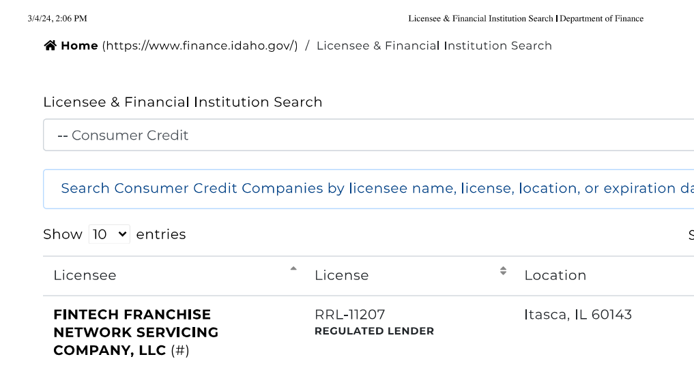Viewport: 694px width, 389px height.
Task: Sort by Licensee using the ascending arrow
Action: 293,268
